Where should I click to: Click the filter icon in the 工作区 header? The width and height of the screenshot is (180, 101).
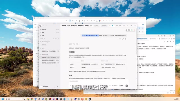click(53, 38)
